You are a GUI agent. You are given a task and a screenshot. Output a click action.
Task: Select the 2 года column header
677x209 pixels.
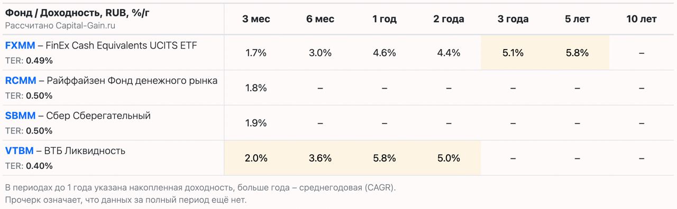(x=449, y=19)
